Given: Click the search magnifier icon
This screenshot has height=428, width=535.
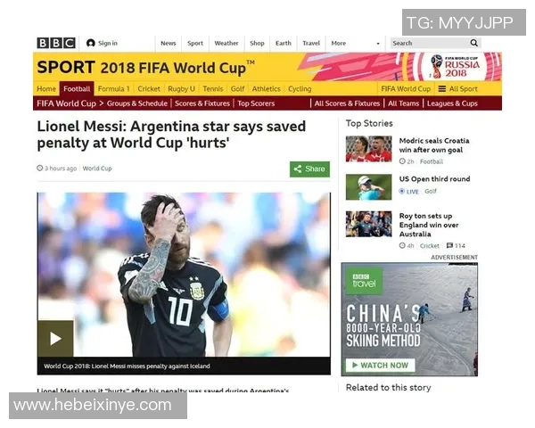Looking at the screenshot, I should click(474, 43).
